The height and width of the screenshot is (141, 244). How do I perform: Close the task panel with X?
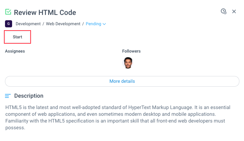[234, 11]
